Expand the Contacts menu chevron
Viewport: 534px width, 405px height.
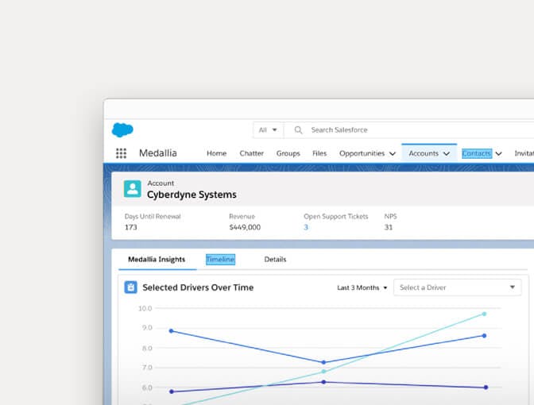[x=498, y=154]
